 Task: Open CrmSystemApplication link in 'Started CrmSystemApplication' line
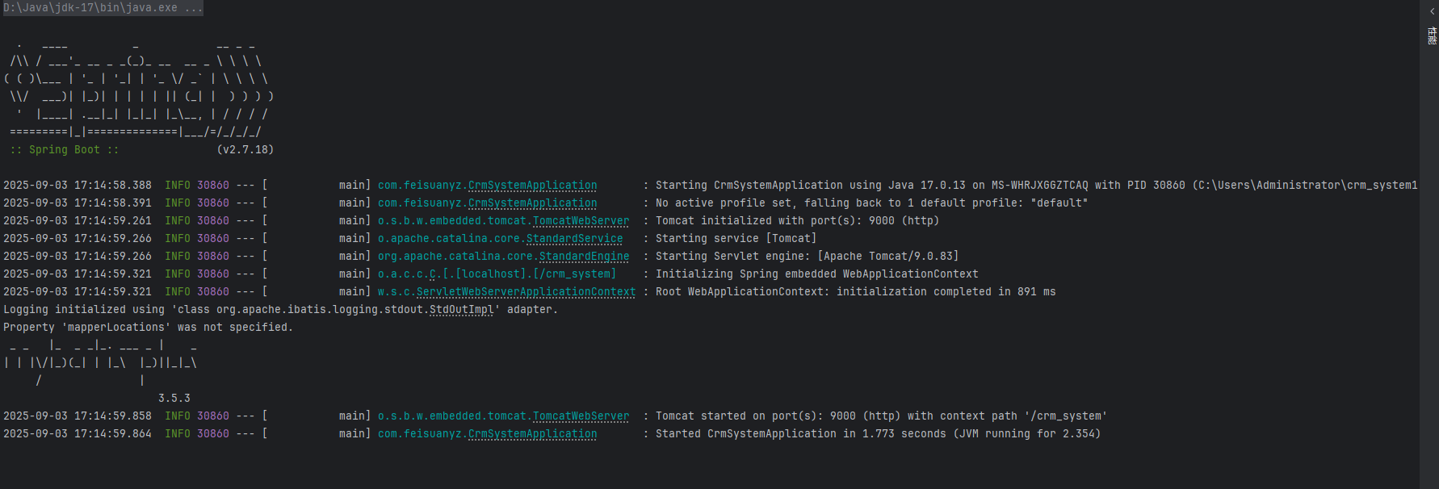(x=532, y=434)
